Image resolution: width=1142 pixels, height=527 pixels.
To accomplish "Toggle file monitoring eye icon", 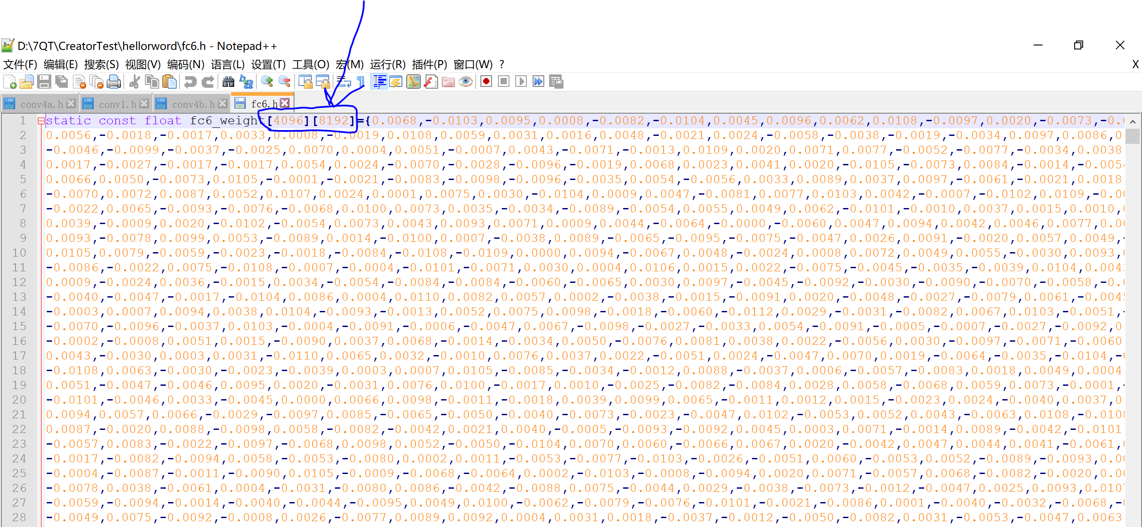I will point(466,82).
